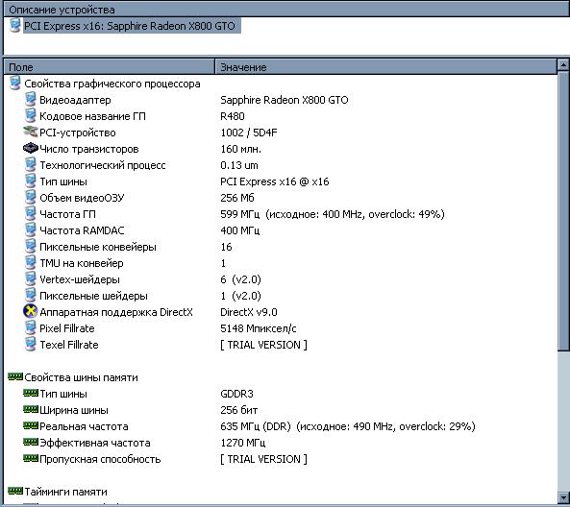Click the icon next to Vertex-шейдеры

(x=30, y=279)
